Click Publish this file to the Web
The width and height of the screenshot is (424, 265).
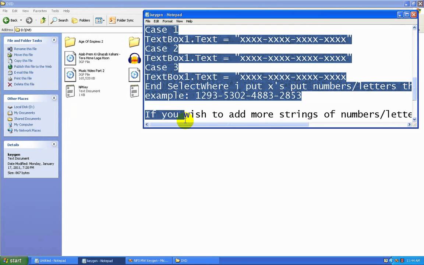point(33,67)
